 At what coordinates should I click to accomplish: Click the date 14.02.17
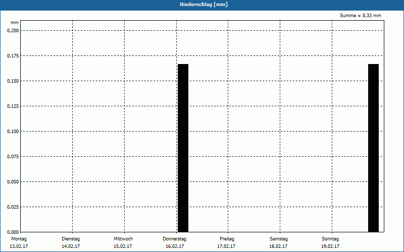[71, 246]
